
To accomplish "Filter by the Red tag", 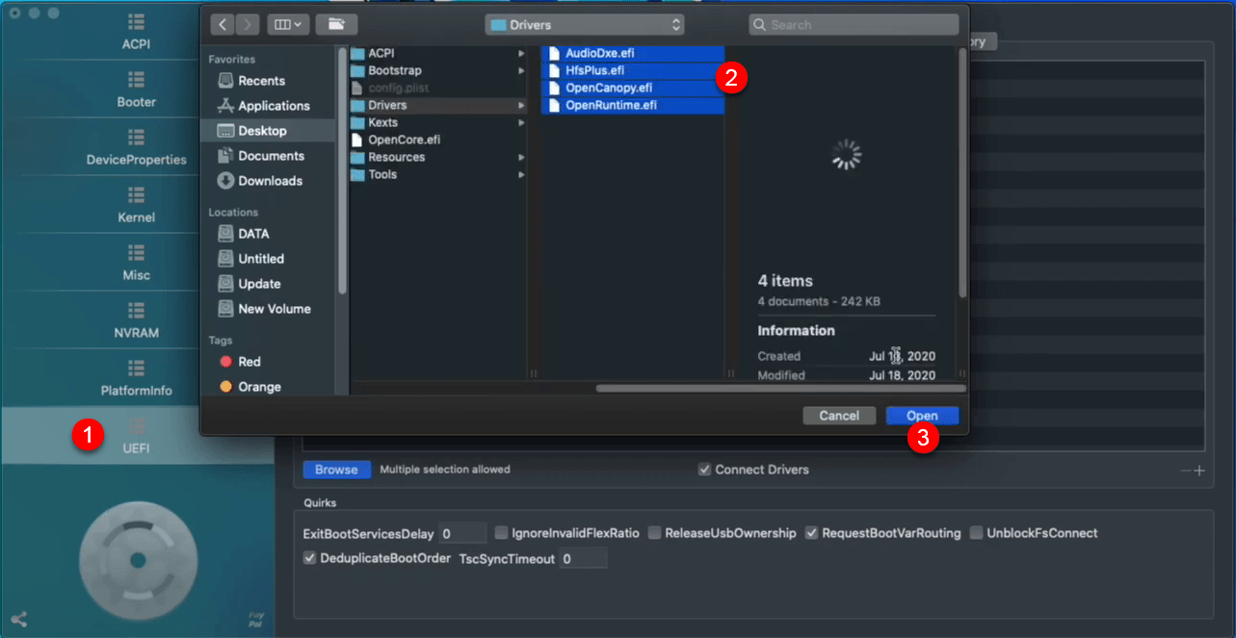I will click(x=241, y=362).
